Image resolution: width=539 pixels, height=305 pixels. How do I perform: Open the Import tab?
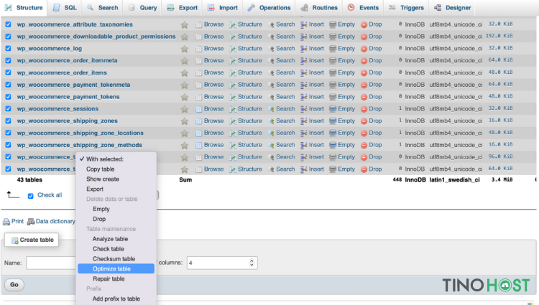click(x=223, y=8)
